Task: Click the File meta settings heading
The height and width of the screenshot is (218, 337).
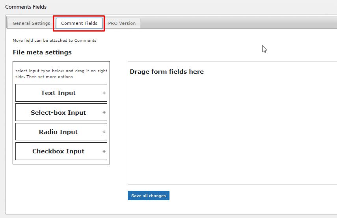Action: 42,52
